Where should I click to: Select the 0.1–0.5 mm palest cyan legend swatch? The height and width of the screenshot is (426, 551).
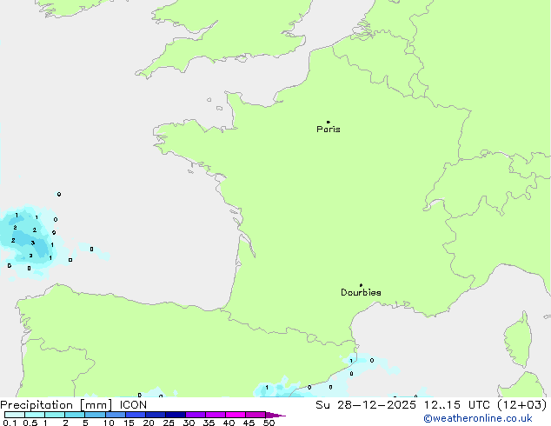coord(15,415)
